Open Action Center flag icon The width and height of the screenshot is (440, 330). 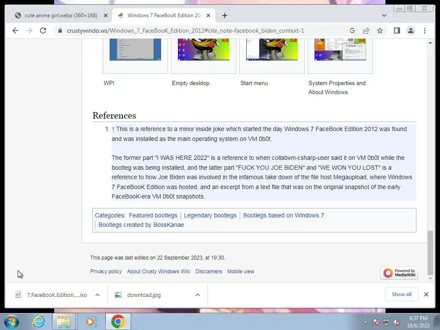pos(376,322)
